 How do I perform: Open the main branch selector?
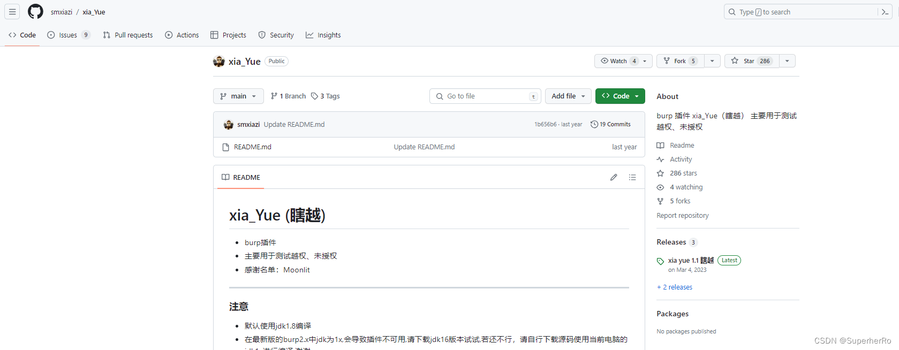(x=238, y=96)
